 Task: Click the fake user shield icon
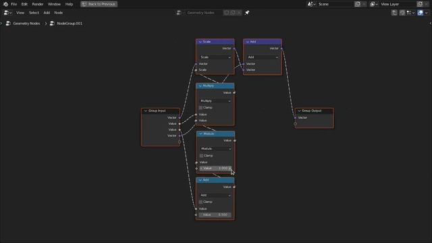pyautogui.click(x=226, y=13)
